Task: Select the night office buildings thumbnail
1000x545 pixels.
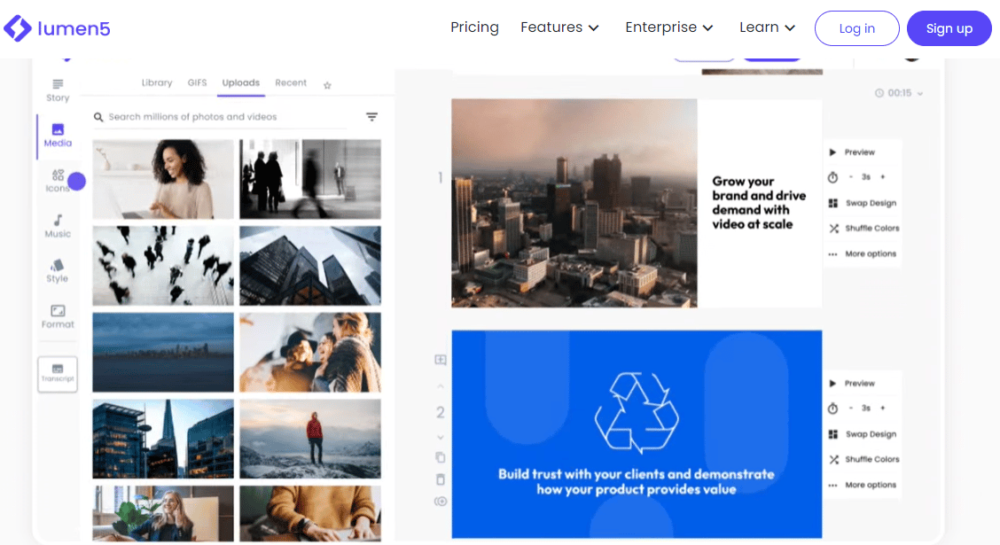Action: [x=163, y=440]
